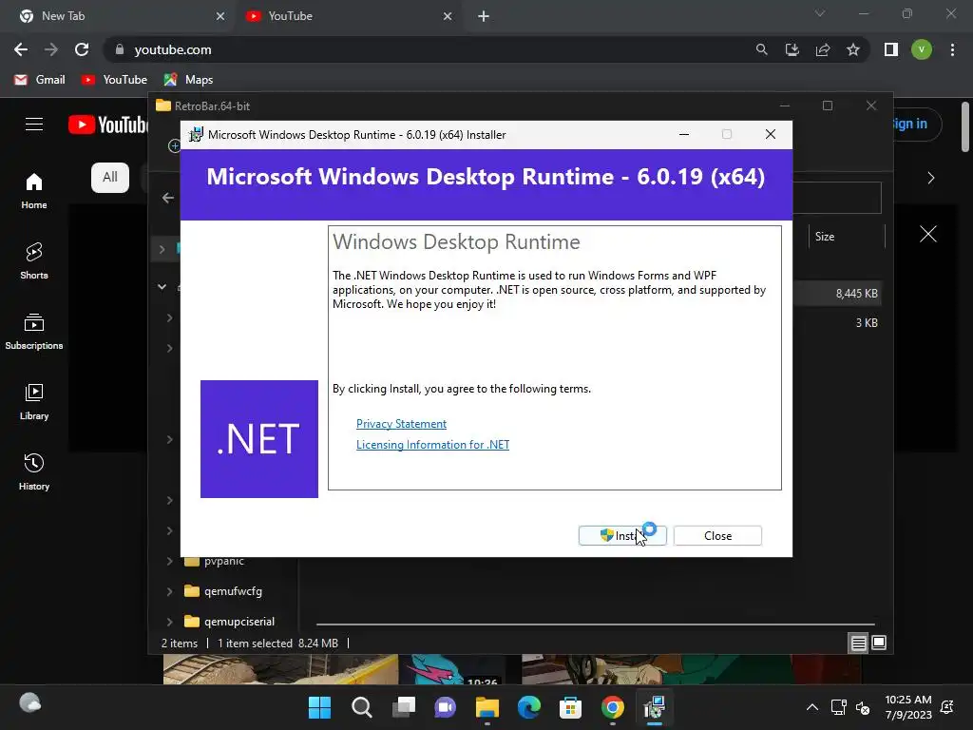The width and height of the screenshot is (973, 730).
Task: Expand the Chrome tab search dropdown arrow
Action: [x=820, y=13]
